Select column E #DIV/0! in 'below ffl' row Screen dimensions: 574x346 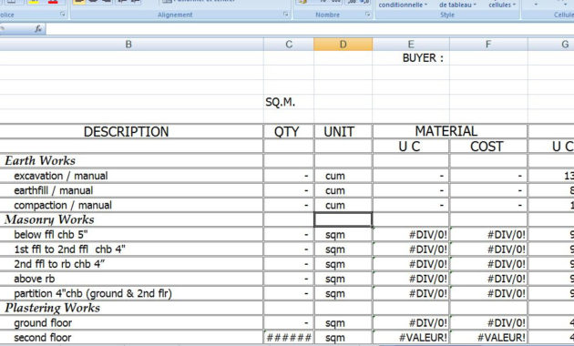(x=411, y=234)
